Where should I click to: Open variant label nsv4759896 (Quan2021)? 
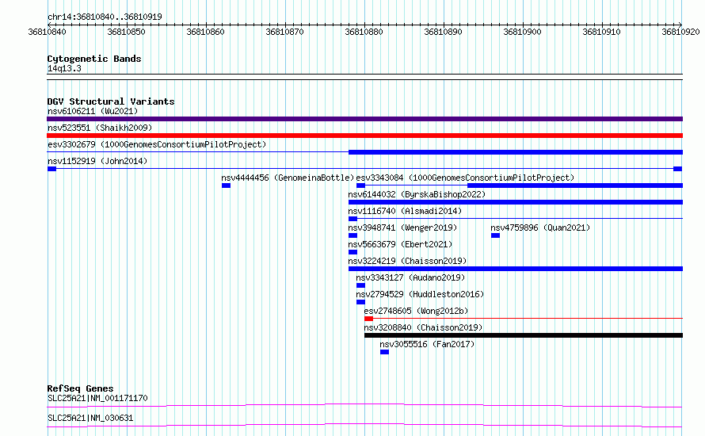tap(540, 228)
